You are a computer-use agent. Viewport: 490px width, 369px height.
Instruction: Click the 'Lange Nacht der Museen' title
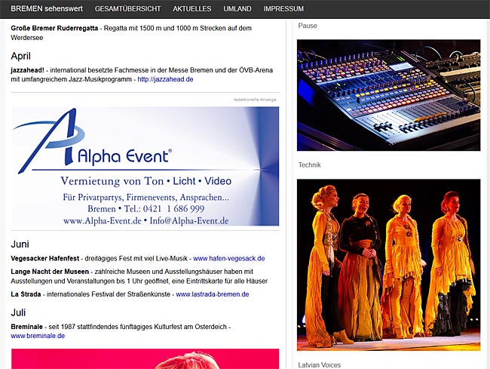click(50, 272)
